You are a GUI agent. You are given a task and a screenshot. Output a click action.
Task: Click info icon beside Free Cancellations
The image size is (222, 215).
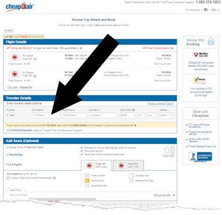point(172,48)
